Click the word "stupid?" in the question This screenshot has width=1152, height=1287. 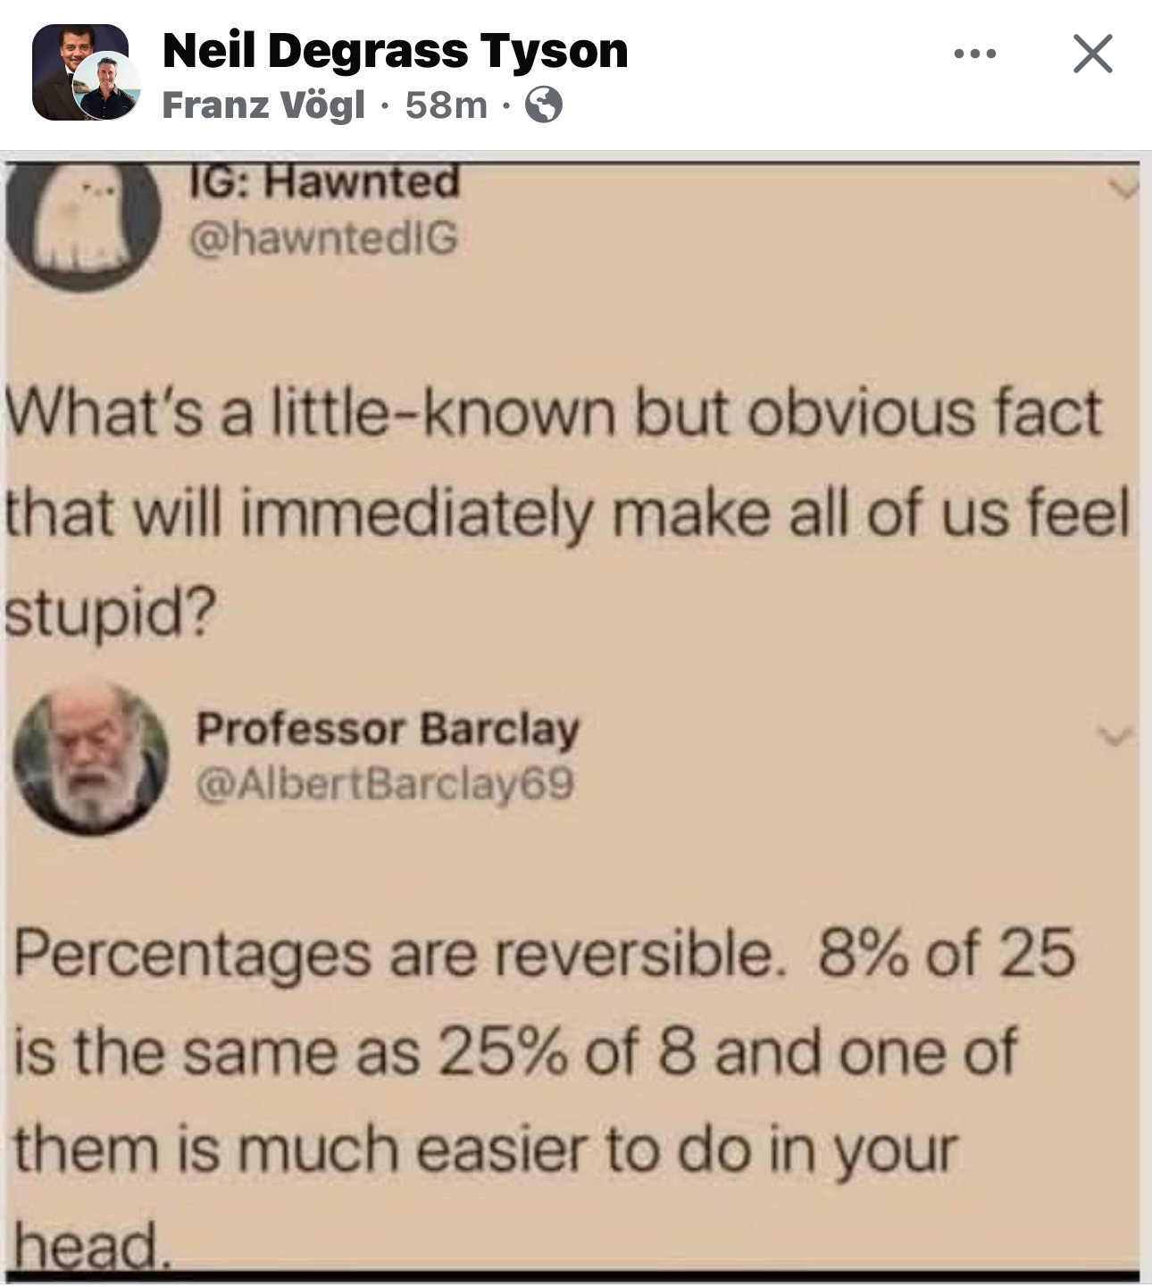(x=111, y=612)
